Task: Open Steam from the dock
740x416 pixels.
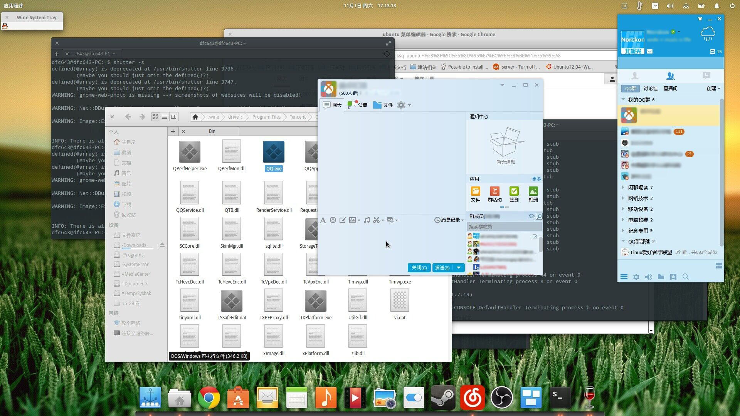Action: coord(443,398)
